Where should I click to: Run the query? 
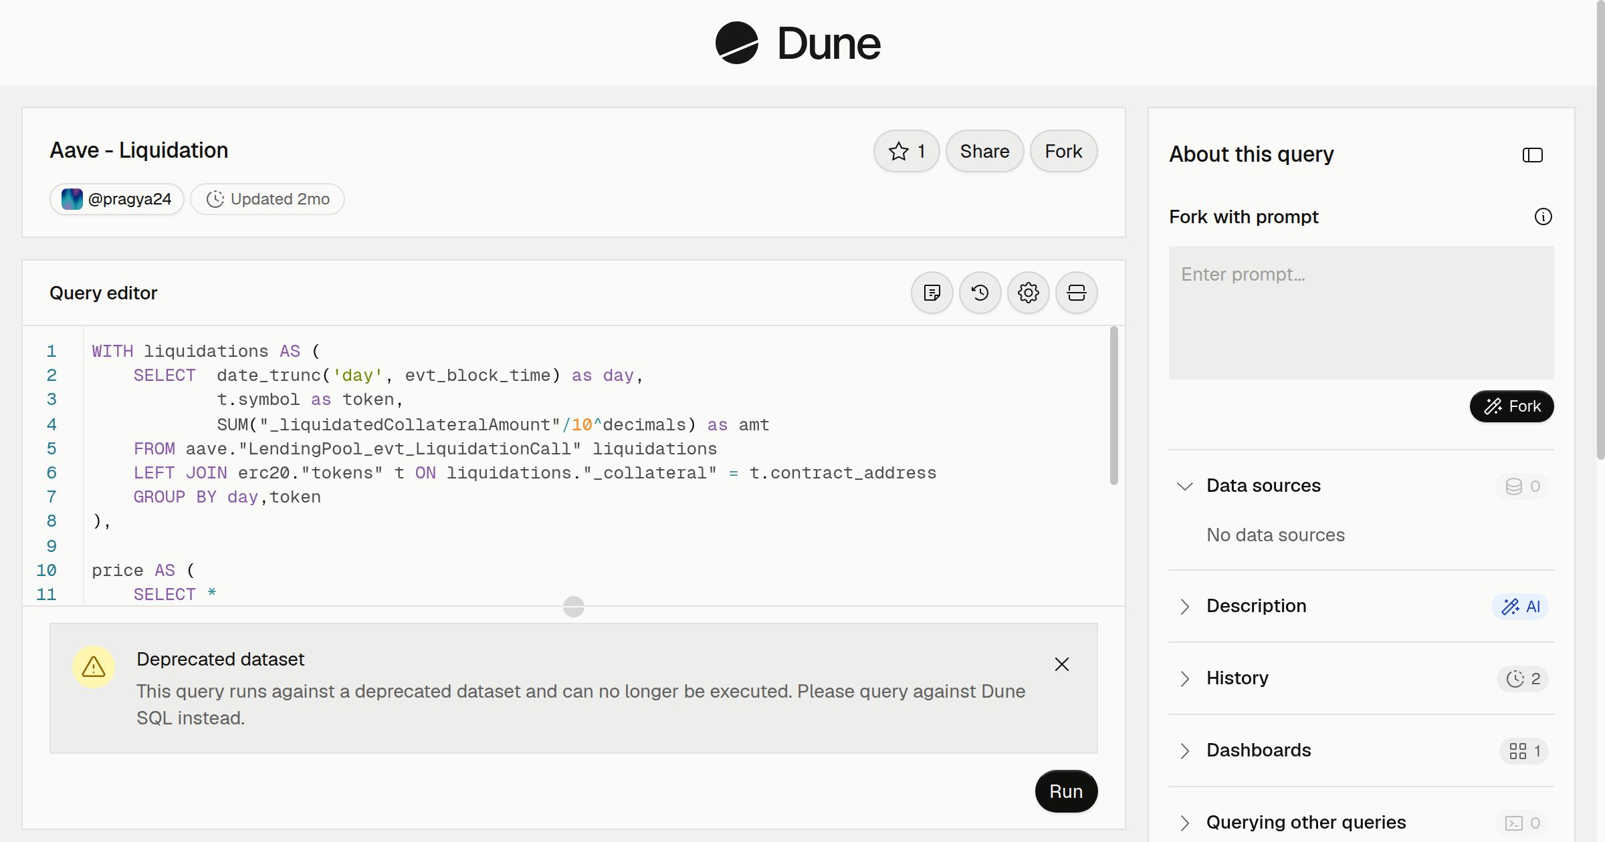coord(1066,791)
